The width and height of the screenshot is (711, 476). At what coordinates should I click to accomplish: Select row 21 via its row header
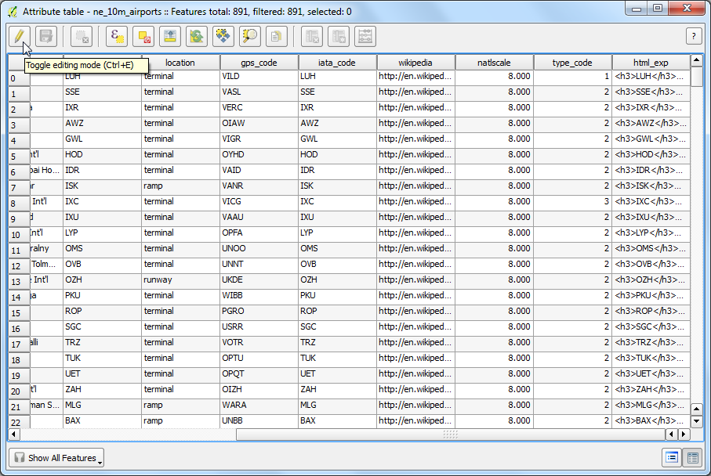[19, 406]
